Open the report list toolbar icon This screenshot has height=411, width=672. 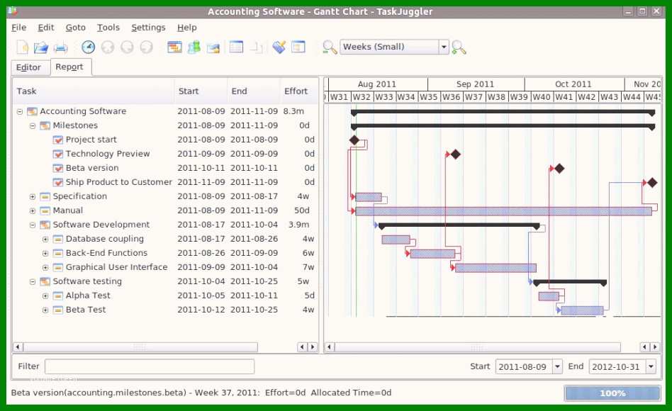pyautogui.click(x=236, y=47)
